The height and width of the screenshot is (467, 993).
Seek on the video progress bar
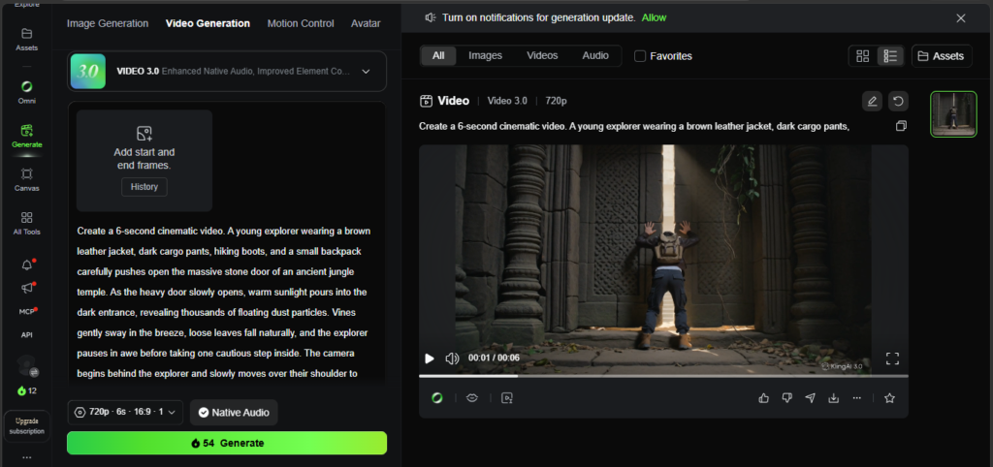click(x=663, y=376)
